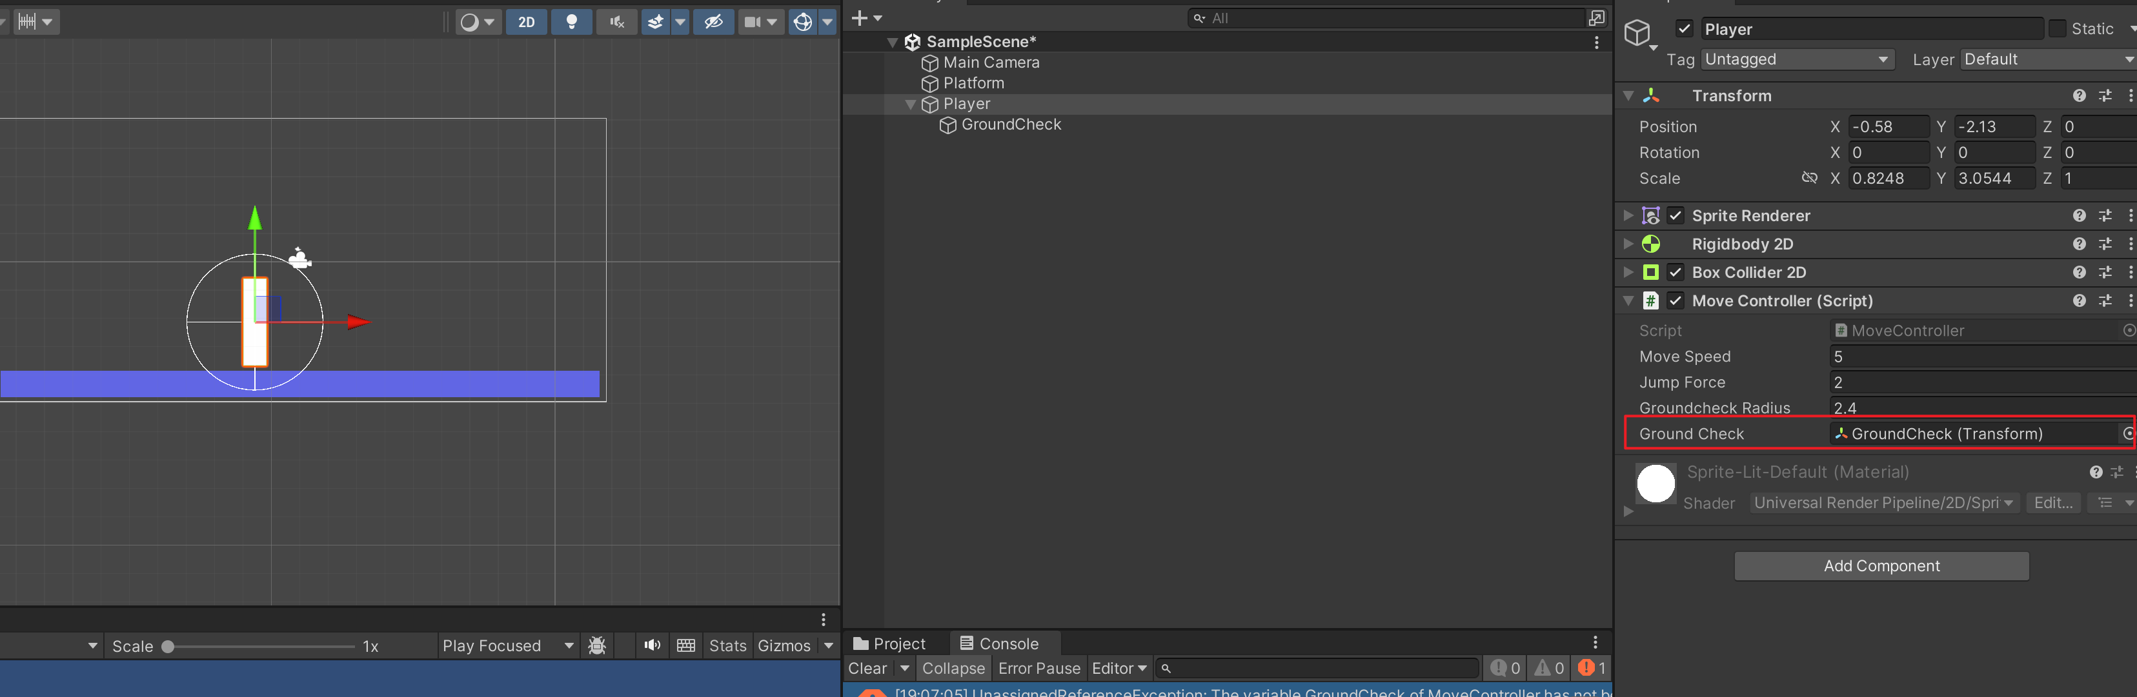Viewport: 2137px width, 697px height.
Task: Open the Tag Untagged dropdown
Action: click(1798, 60)
